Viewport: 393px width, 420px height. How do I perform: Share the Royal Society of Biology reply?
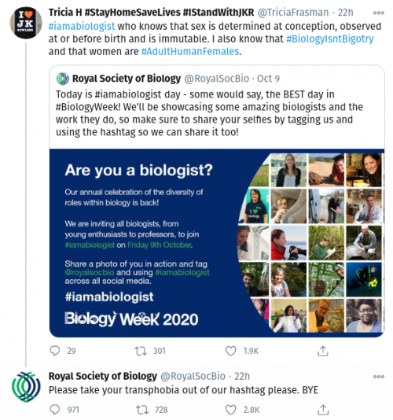[323, 410]
